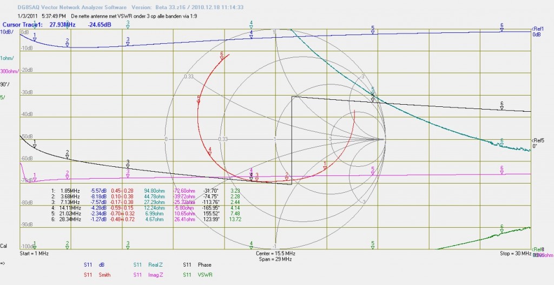The image size is (554, 285).
Task: Click the Ref1 0dB reference indicator
Action: pos(538,31)
